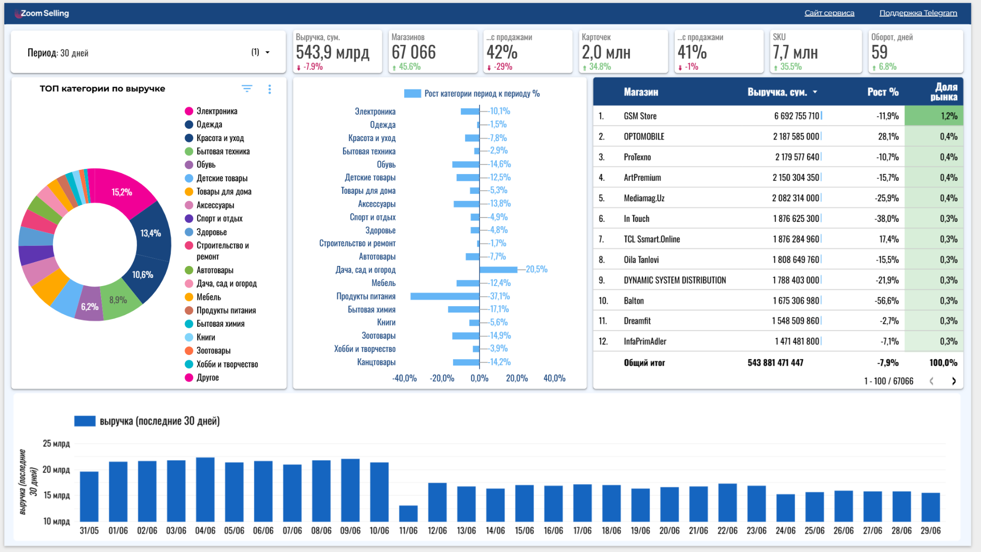Click the InfaPrimAdler store name
The image size is (981, 552).
[645, 342]
